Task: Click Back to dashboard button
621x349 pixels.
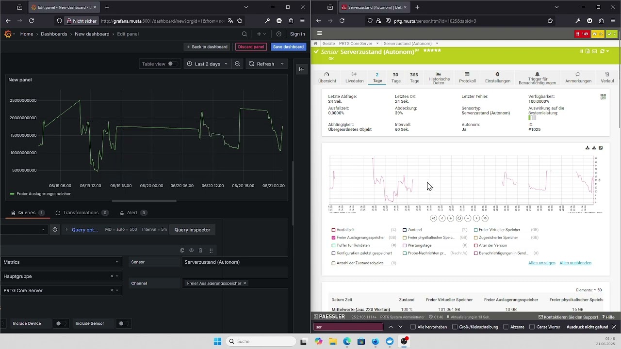Action: tap(207, 47)
